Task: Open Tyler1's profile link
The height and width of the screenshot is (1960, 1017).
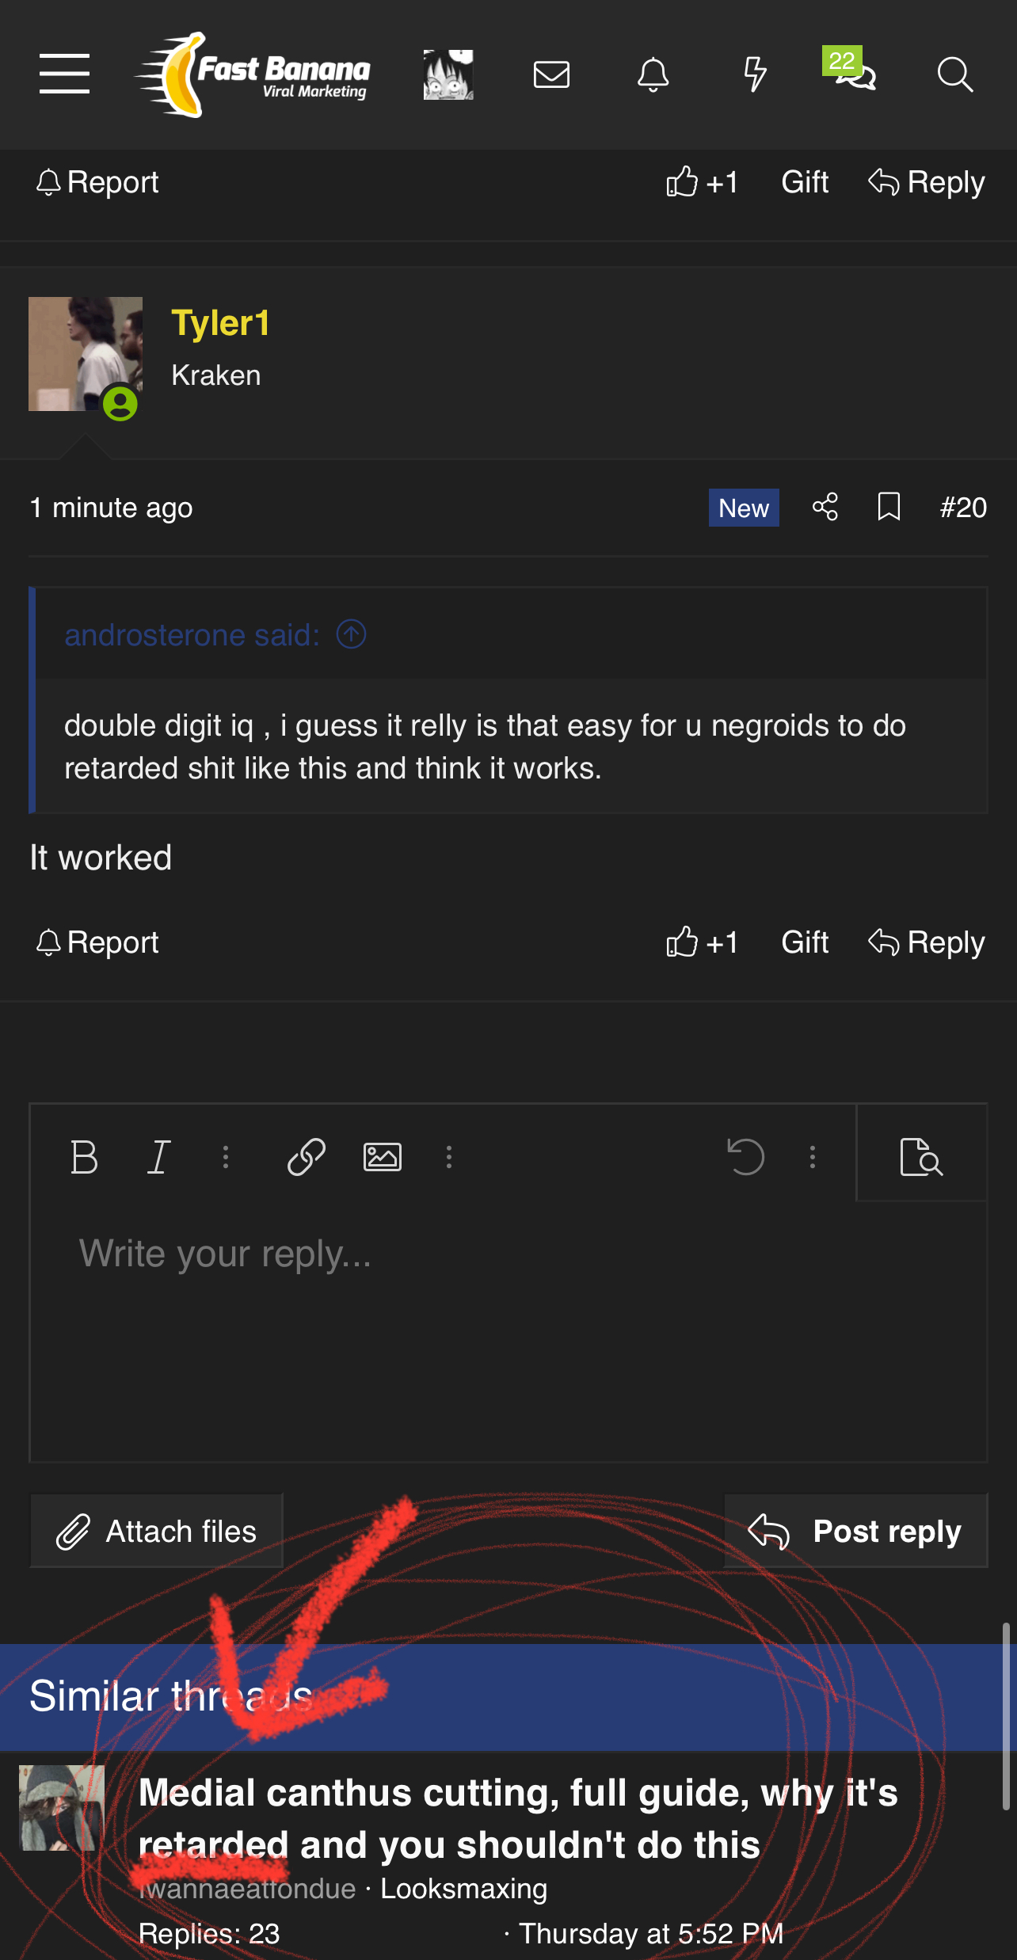Action: coord(220,323)
